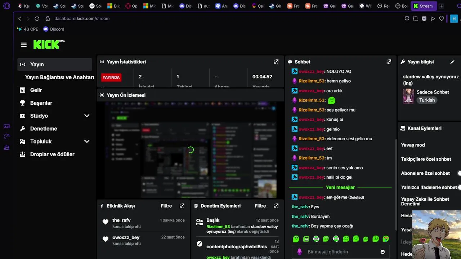Pop out the Yayın İstatistikleri panel
The image size is (461, 259).
pyautogui.click(x=276, y=62)
